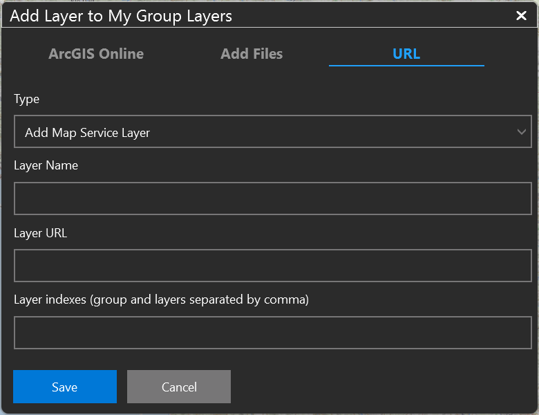
Task: Close the Add Layer dialog
Action: [521, 16]
